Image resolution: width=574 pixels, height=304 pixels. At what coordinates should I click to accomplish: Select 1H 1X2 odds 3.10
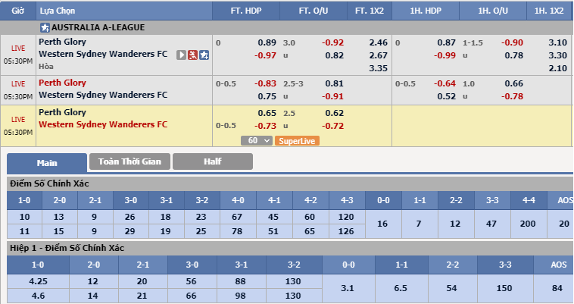pos(557,42)
